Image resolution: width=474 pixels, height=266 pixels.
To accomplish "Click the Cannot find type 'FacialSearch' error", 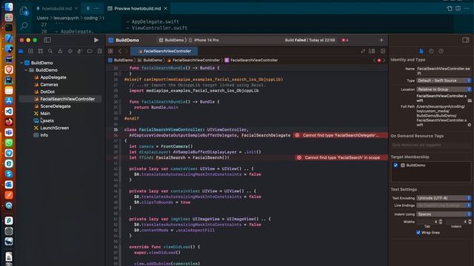I will tap(341, 157).
